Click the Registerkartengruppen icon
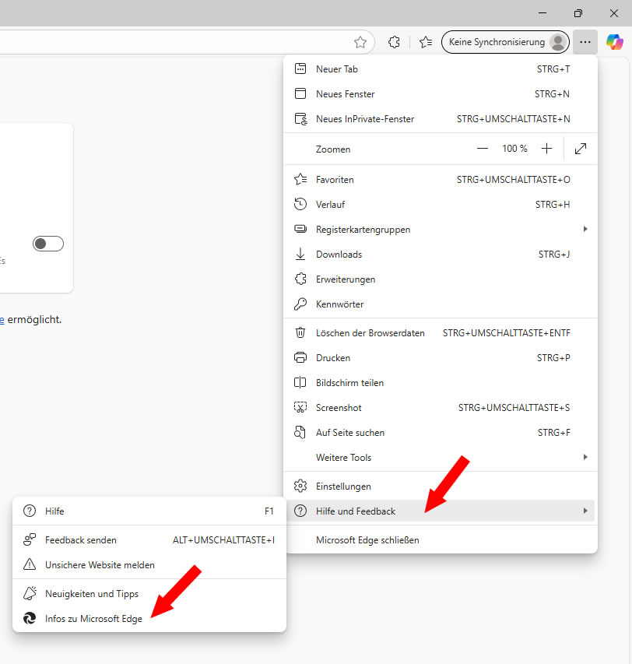The image size is (632, 664). [300, 229]
